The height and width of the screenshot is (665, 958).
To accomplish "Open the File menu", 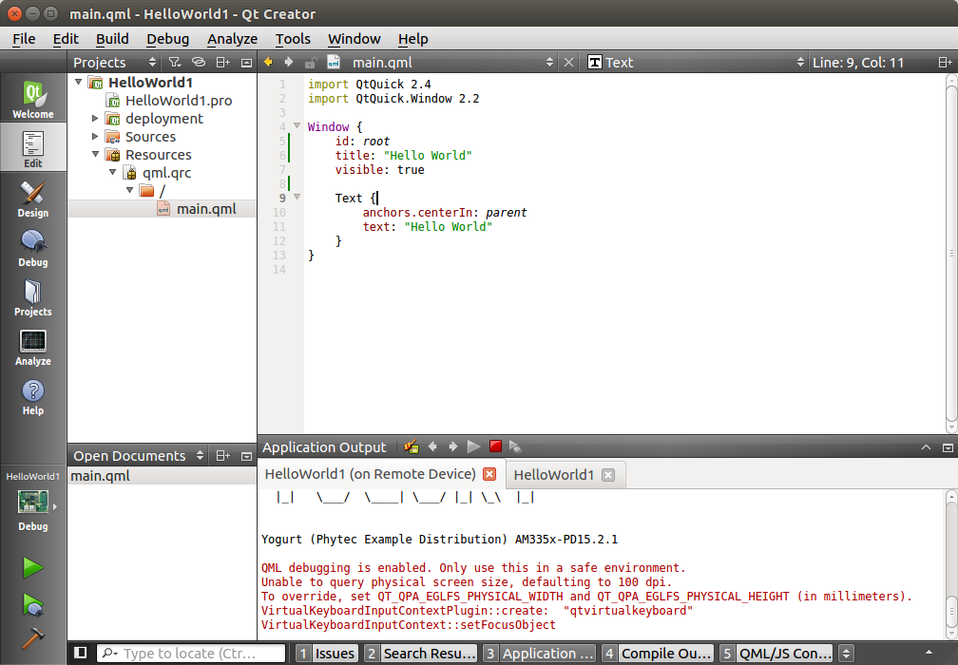I will 24,38.
